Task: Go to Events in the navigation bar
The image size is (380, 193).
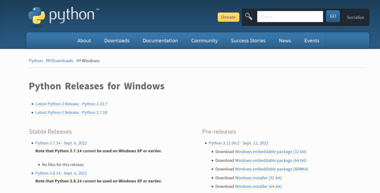Action: pyautogui.click(x=312, y=41)
